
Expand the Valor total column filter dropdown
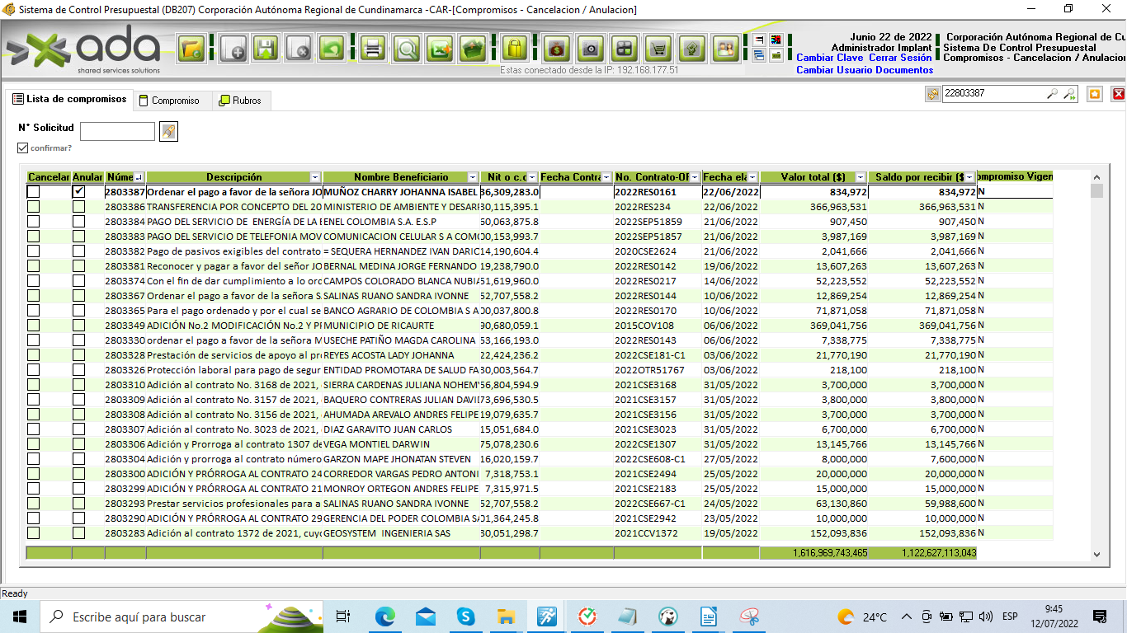click(x=860, y=177)
